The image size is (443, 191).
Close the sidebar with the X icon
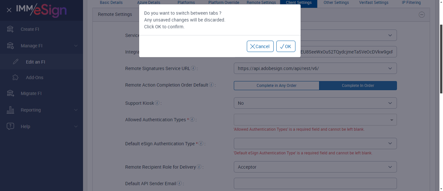point(9,10)
